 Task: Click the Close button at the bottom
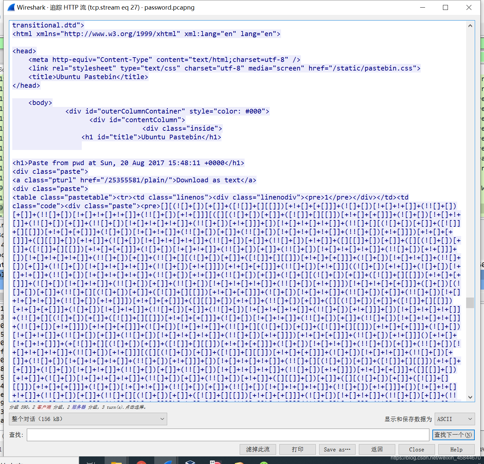point(417,449)
